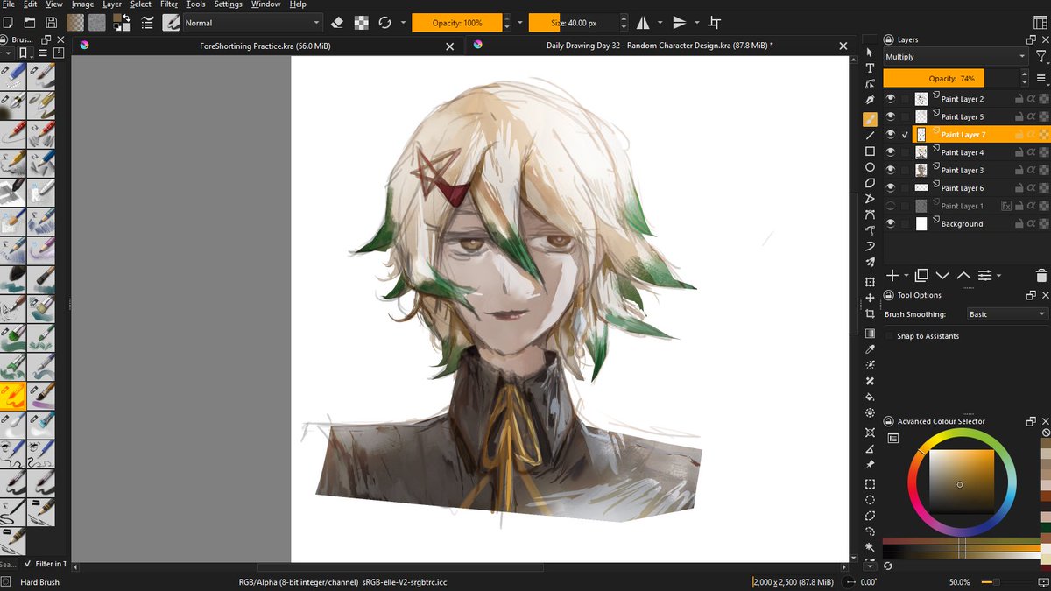Open foreground/background colour selector in toolbar
1051x591 pixels.
tap(122, 22)
